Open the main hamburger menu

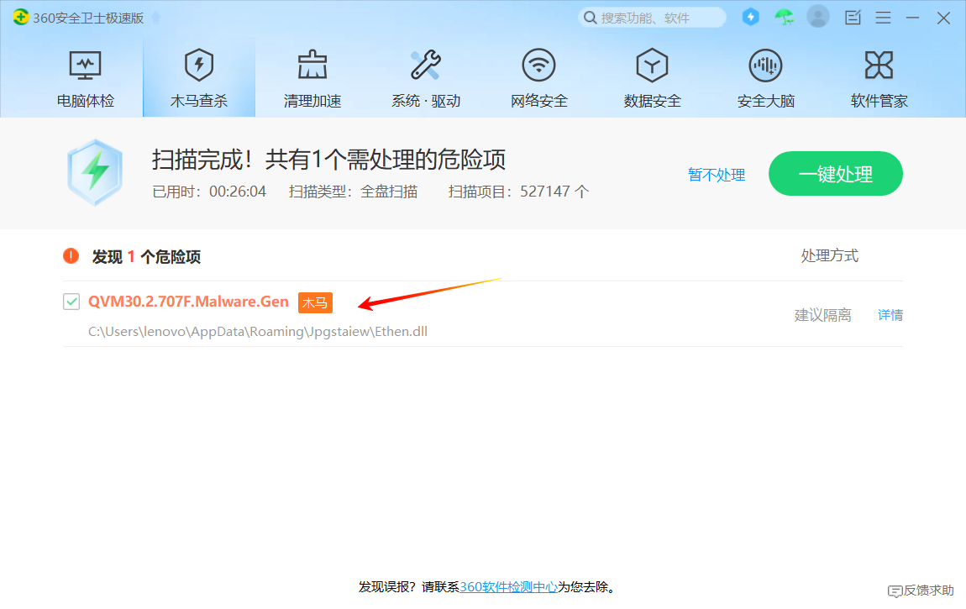pyautogui.click(x=884, y=18)
